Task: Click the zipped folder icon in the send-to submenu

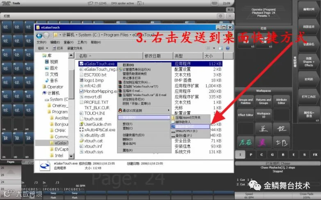Action: tap(173, 117)
